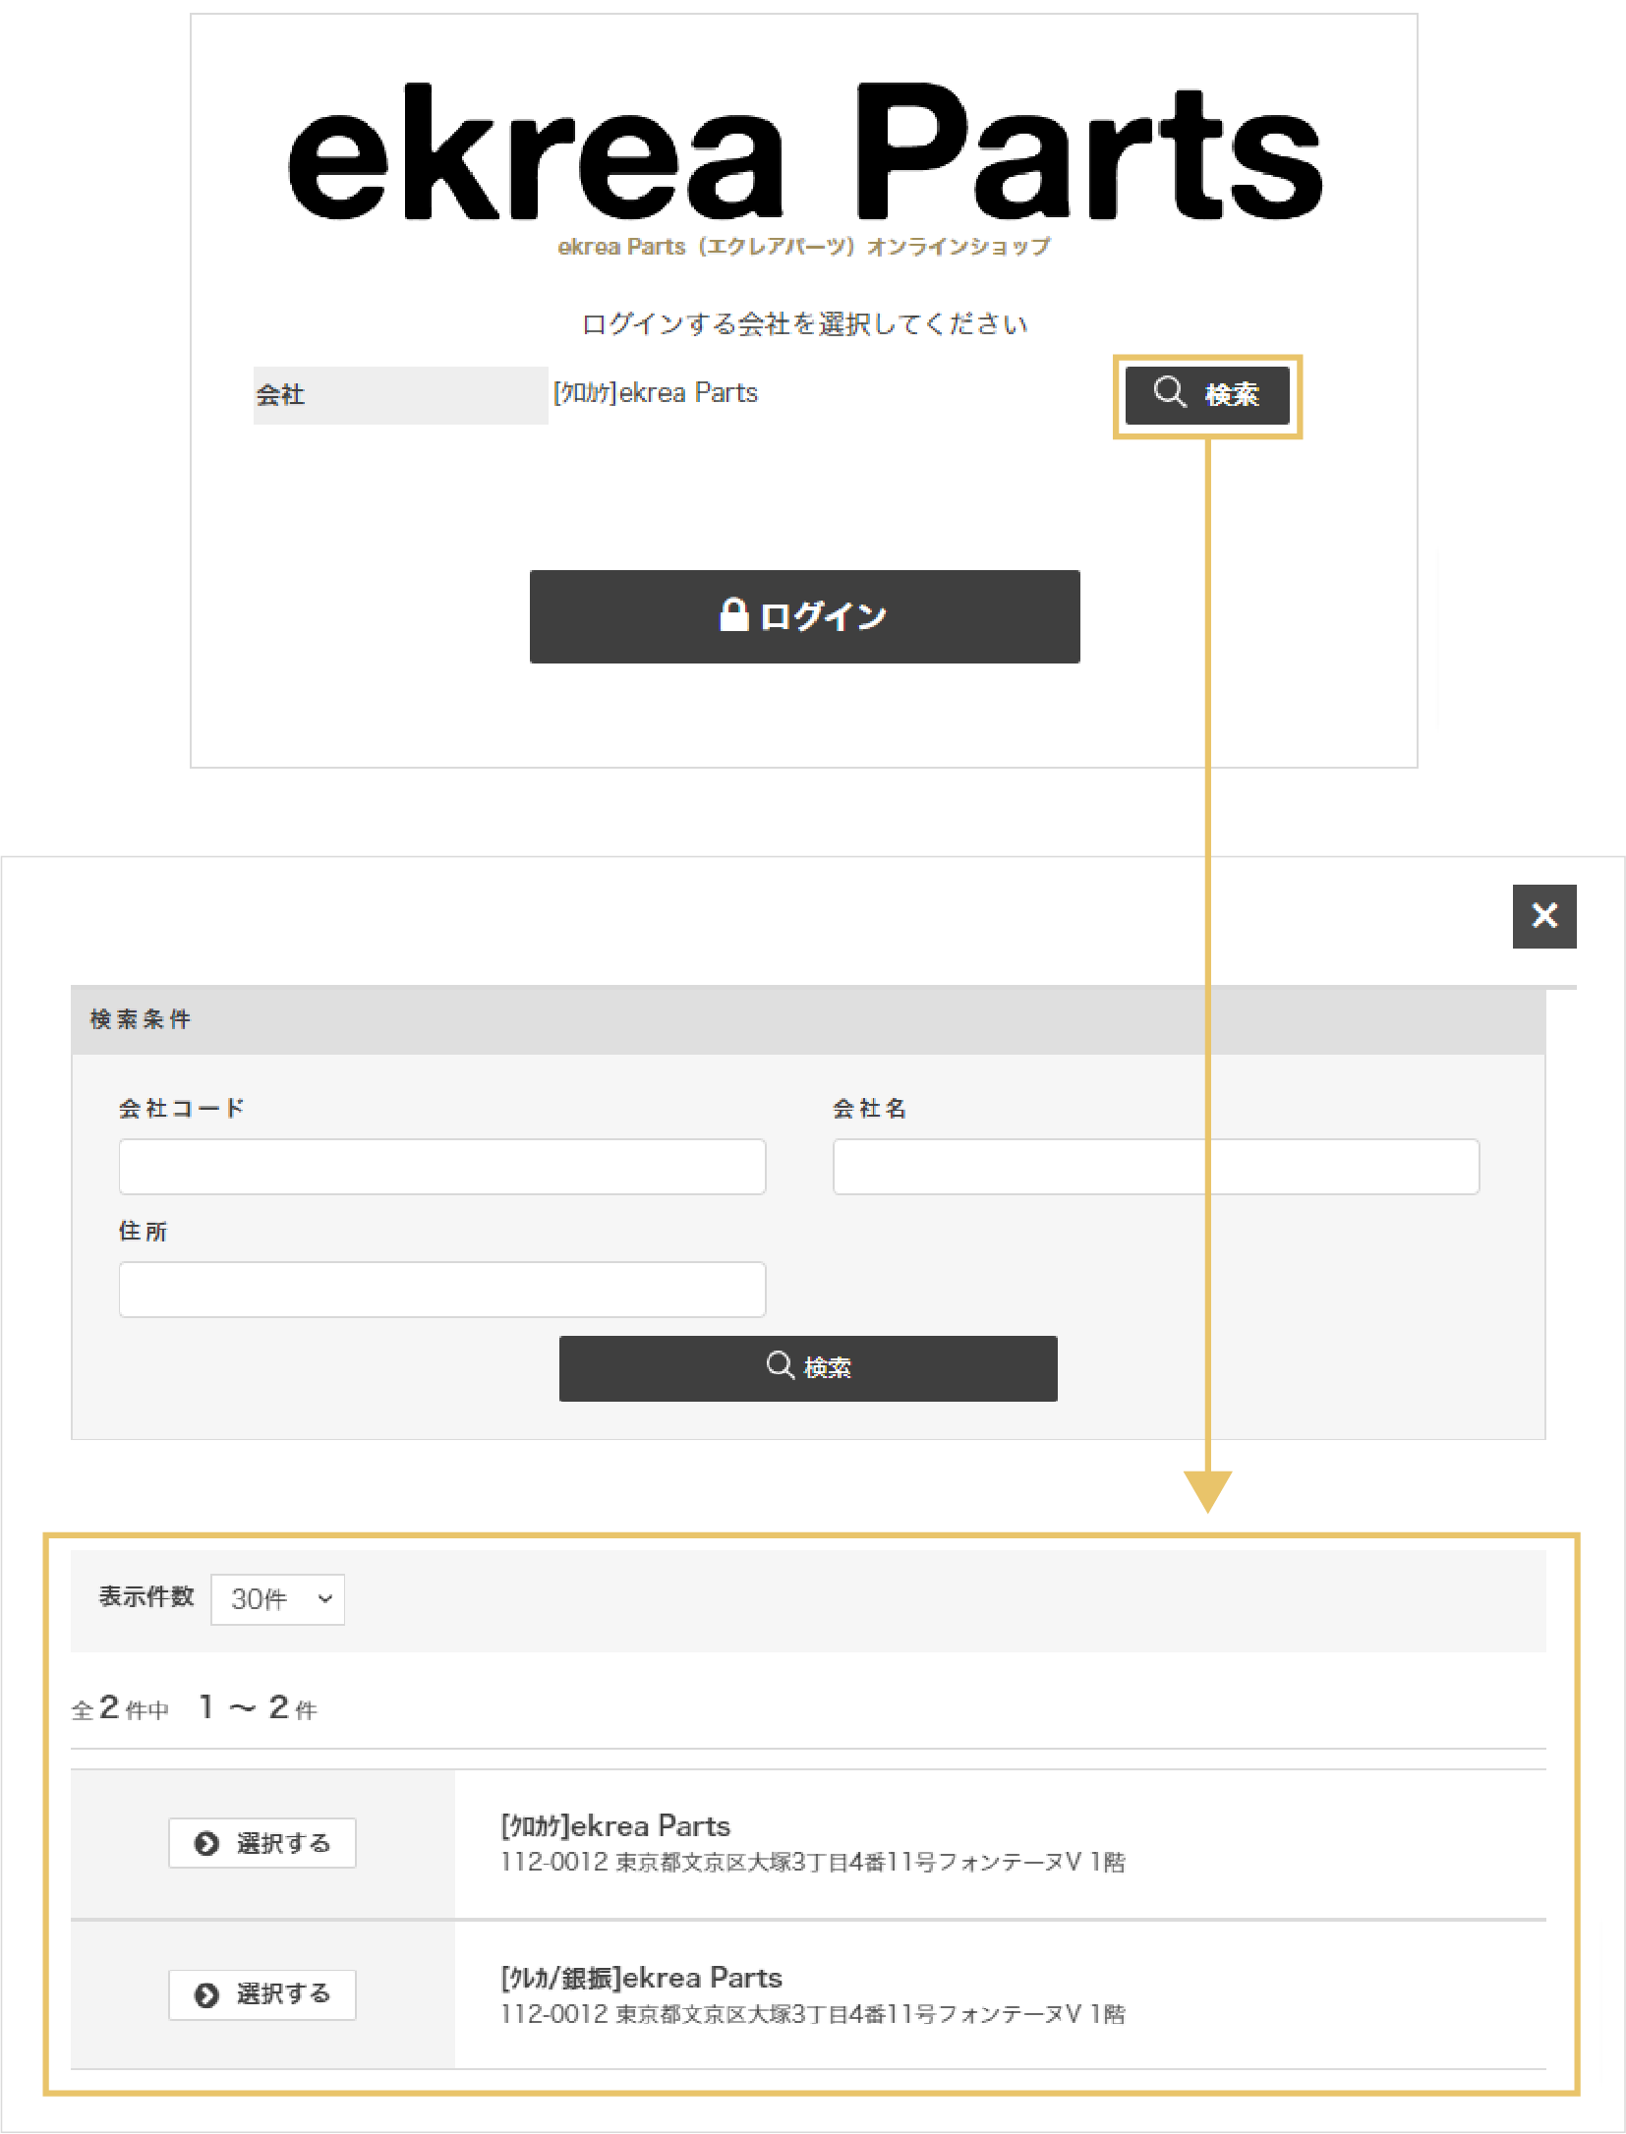Close the search dialog with the X
The width and height of the screenshot is (1626, 2134).
(x=1544, y=916)
